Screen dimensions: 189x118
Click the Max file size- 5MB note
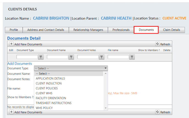tap(125, 93)
